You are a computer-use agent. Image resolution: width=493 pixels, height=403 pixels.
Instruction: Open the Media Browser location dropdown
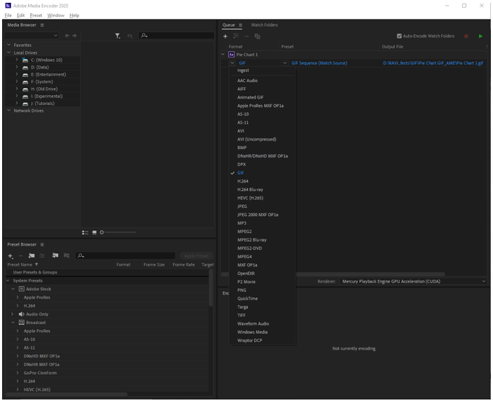pyautogui.click(x=32, y=36)
